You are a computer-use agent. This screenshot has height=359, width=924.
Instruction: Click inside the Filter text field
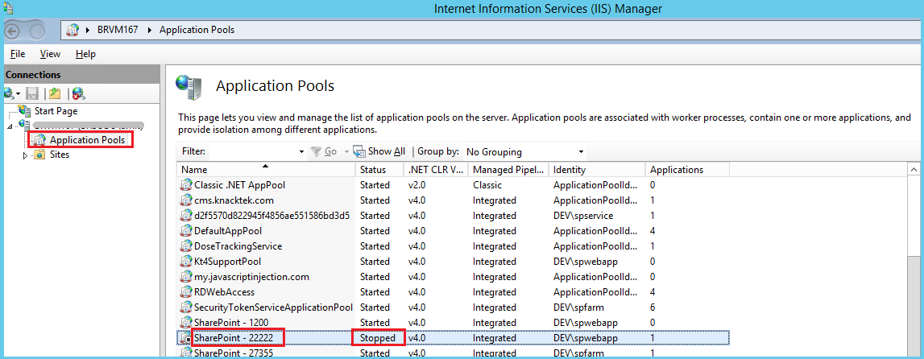(251, 151)
